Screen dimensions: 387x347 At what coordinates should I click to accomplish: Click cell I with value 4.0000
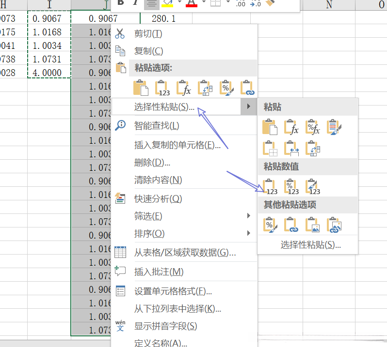[49, 73]
